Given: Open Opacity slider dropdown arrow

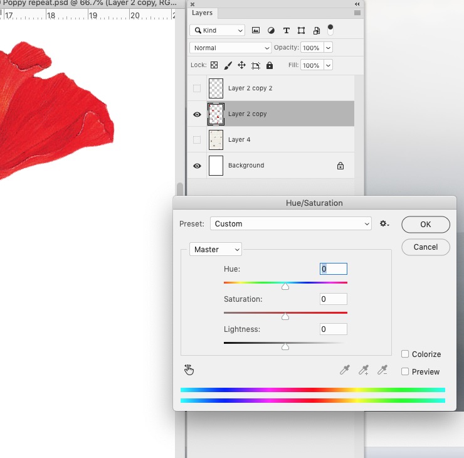Looking at the screenshot, I should tap(328, 48).
